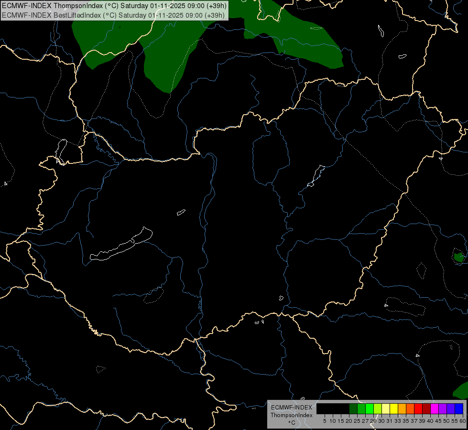
Task: Click the legend value 5
Action: point(325,421)
